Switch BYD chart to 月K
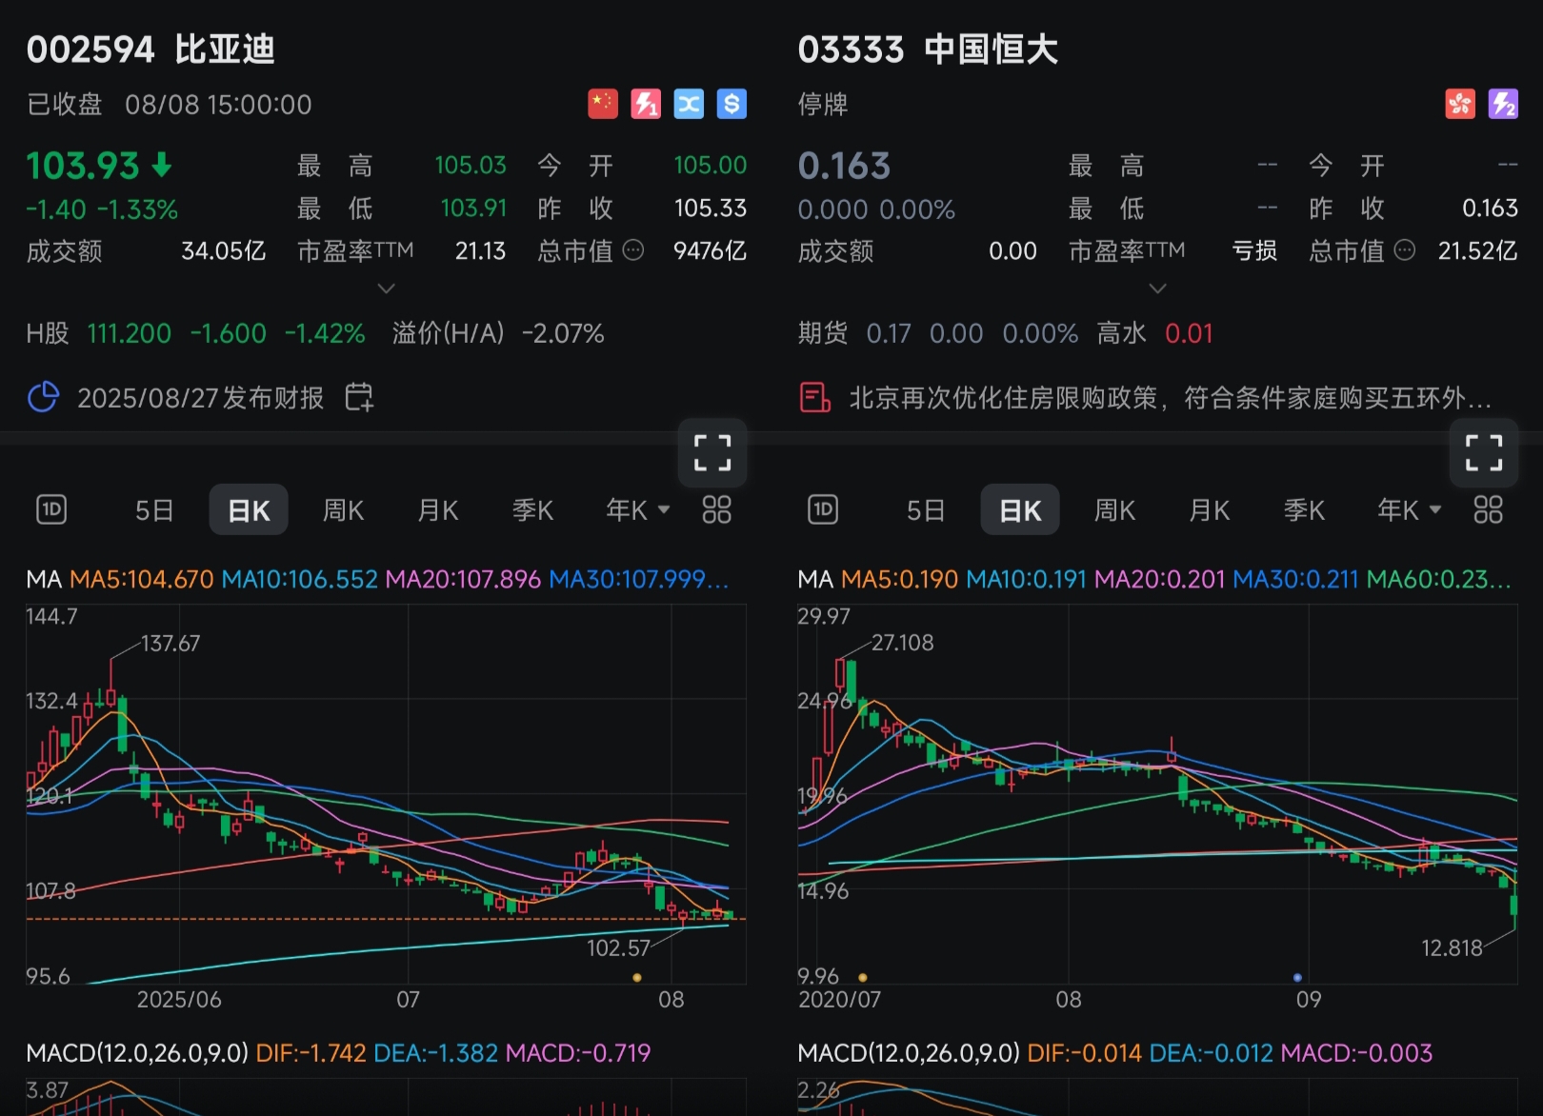This screenshot has width=1543, height=1116. tap(438, 510)
